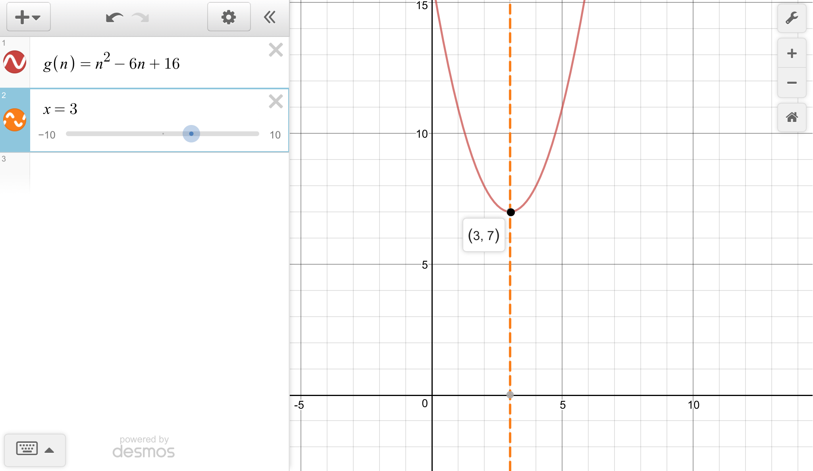Image resolution: width=813 pixels, height=471 pixels.
Task: Zoom in on the graph
Action: 792,54
